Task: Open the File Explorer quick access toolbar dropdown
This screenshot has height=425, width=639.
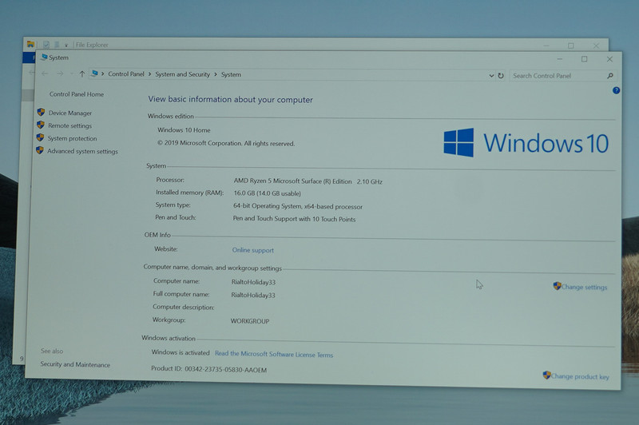Action: (x=66, y=46)
